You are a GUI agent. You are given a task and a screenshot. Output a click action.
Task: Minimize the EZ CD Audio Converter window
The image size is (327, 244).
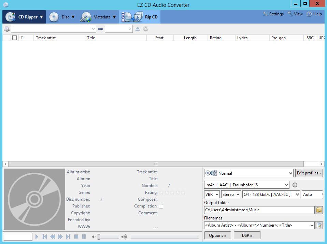coord(296,3)
